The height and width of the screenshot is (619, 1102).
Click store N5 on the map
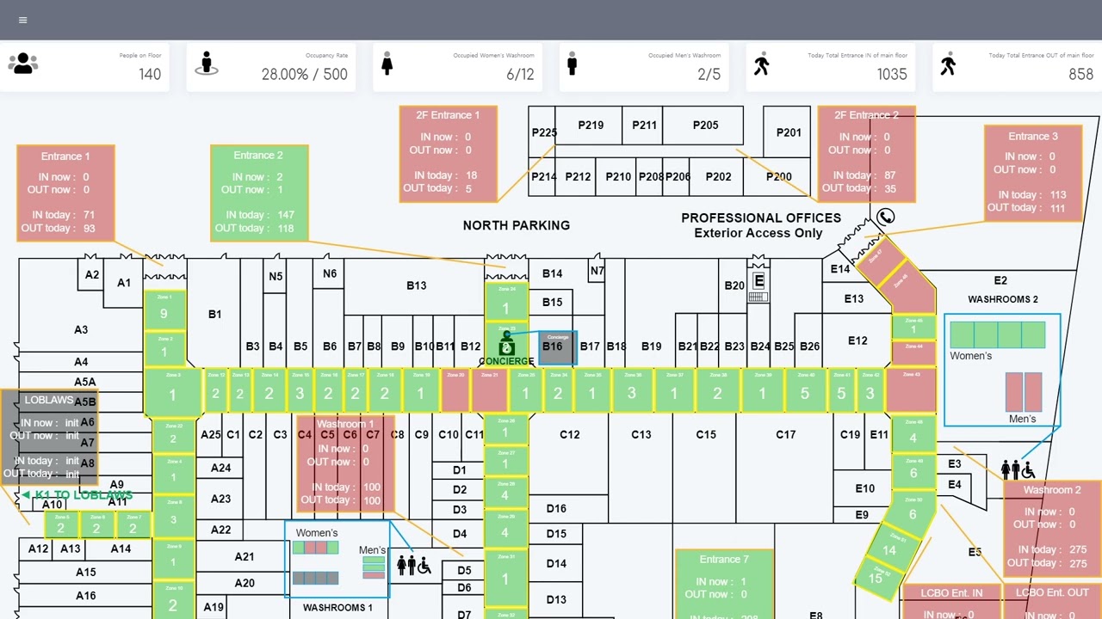point(275,276)
